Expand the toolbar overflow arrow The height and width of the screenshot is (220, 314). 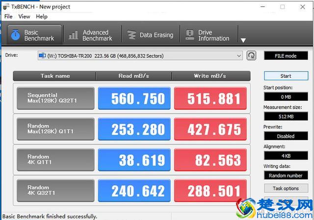pos(242,40)
